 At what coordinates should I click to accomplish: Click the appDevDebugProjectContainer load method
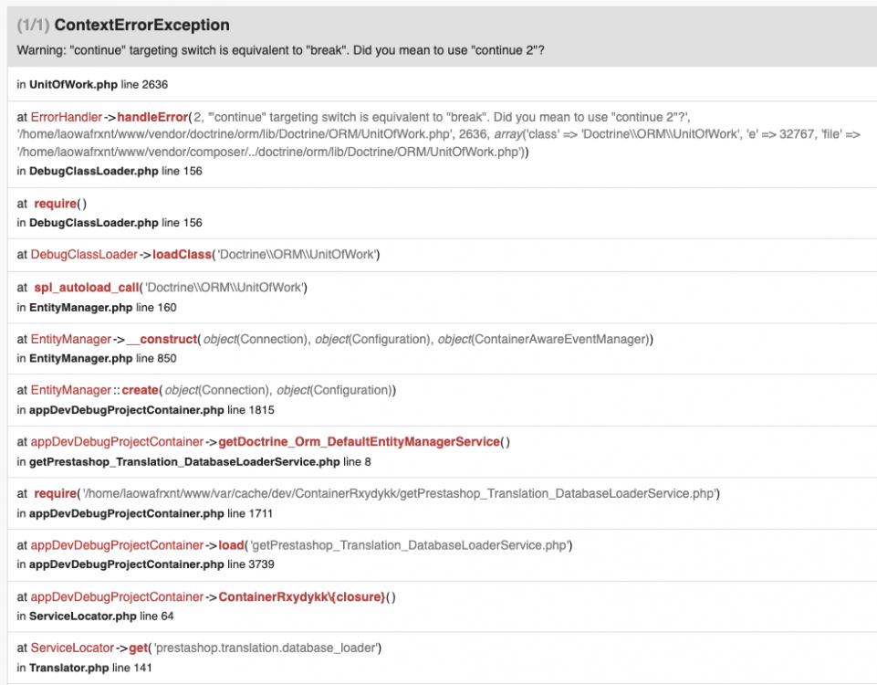click(231, 545)
